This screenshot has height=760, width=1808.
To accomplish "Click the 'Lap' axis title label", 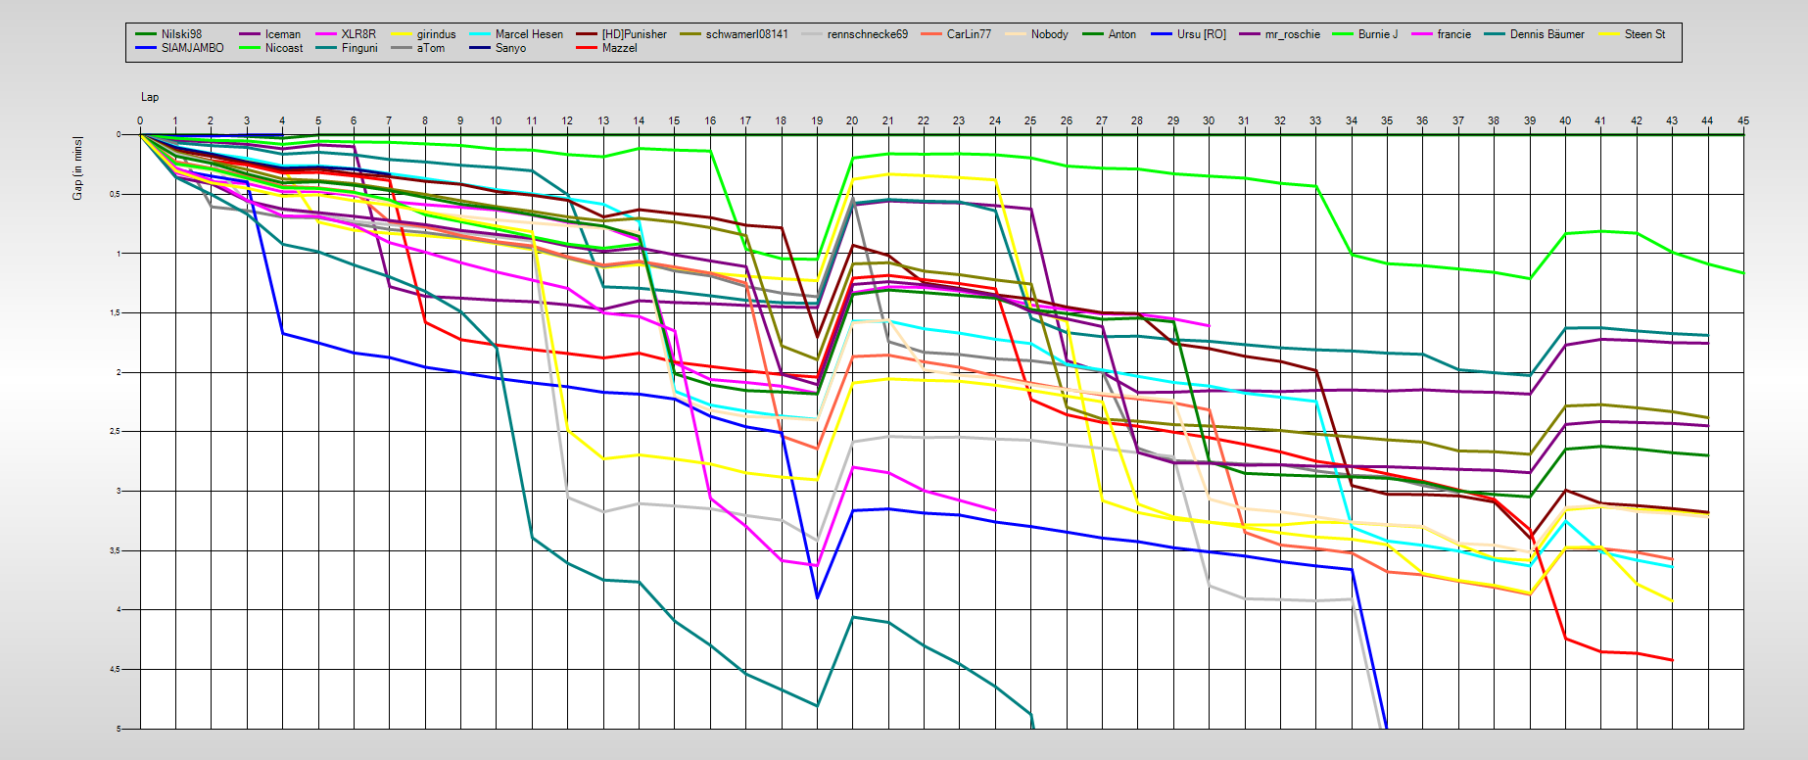I will coord(150,97).
